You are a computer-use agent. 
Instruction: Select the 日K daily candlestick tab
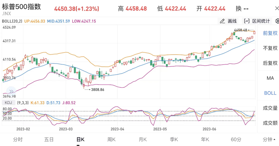(x=80, y=140)
